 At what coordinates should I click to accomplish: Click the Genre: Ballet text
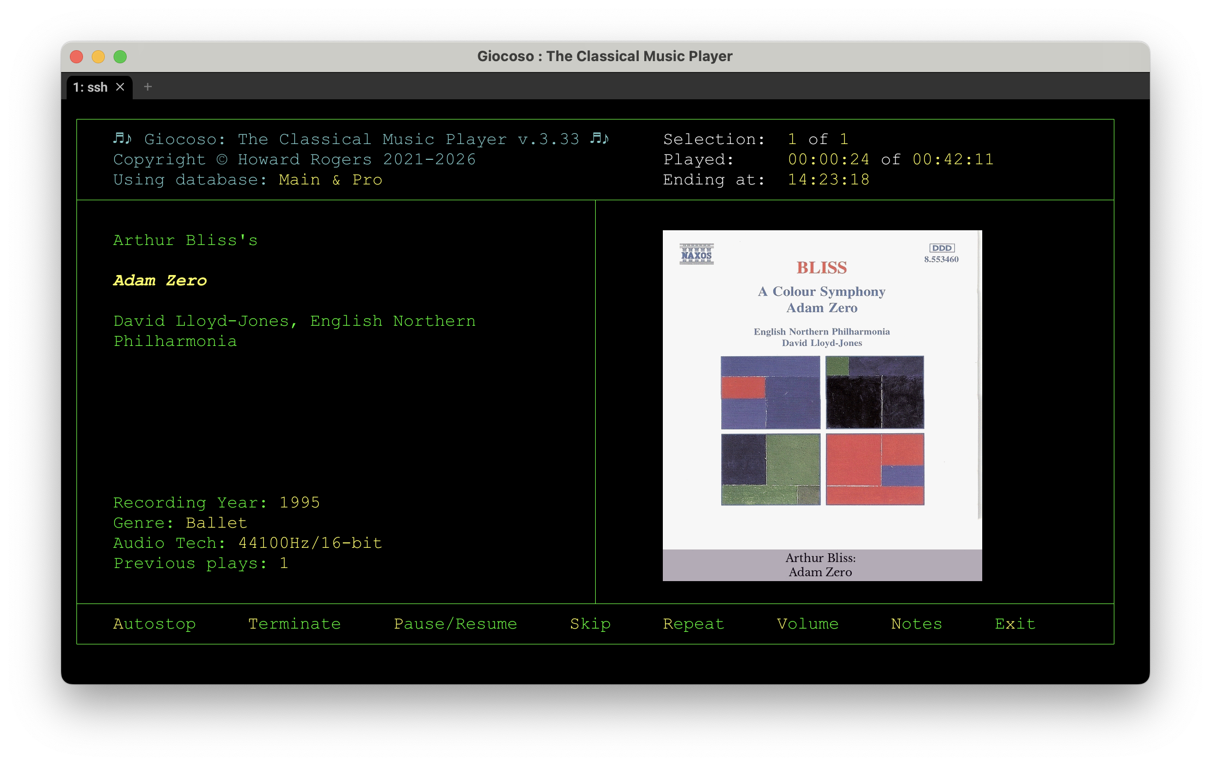(180, 523)
